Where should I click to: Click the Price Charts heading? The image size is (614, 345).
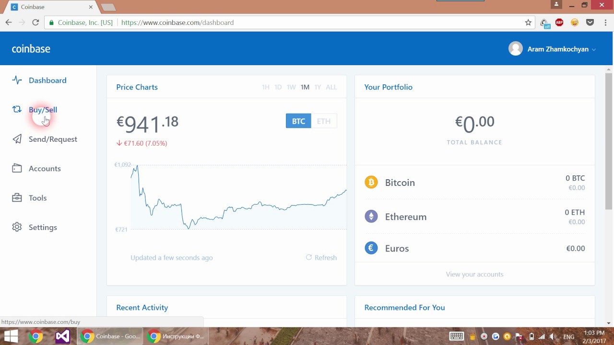tap(137, 87)
